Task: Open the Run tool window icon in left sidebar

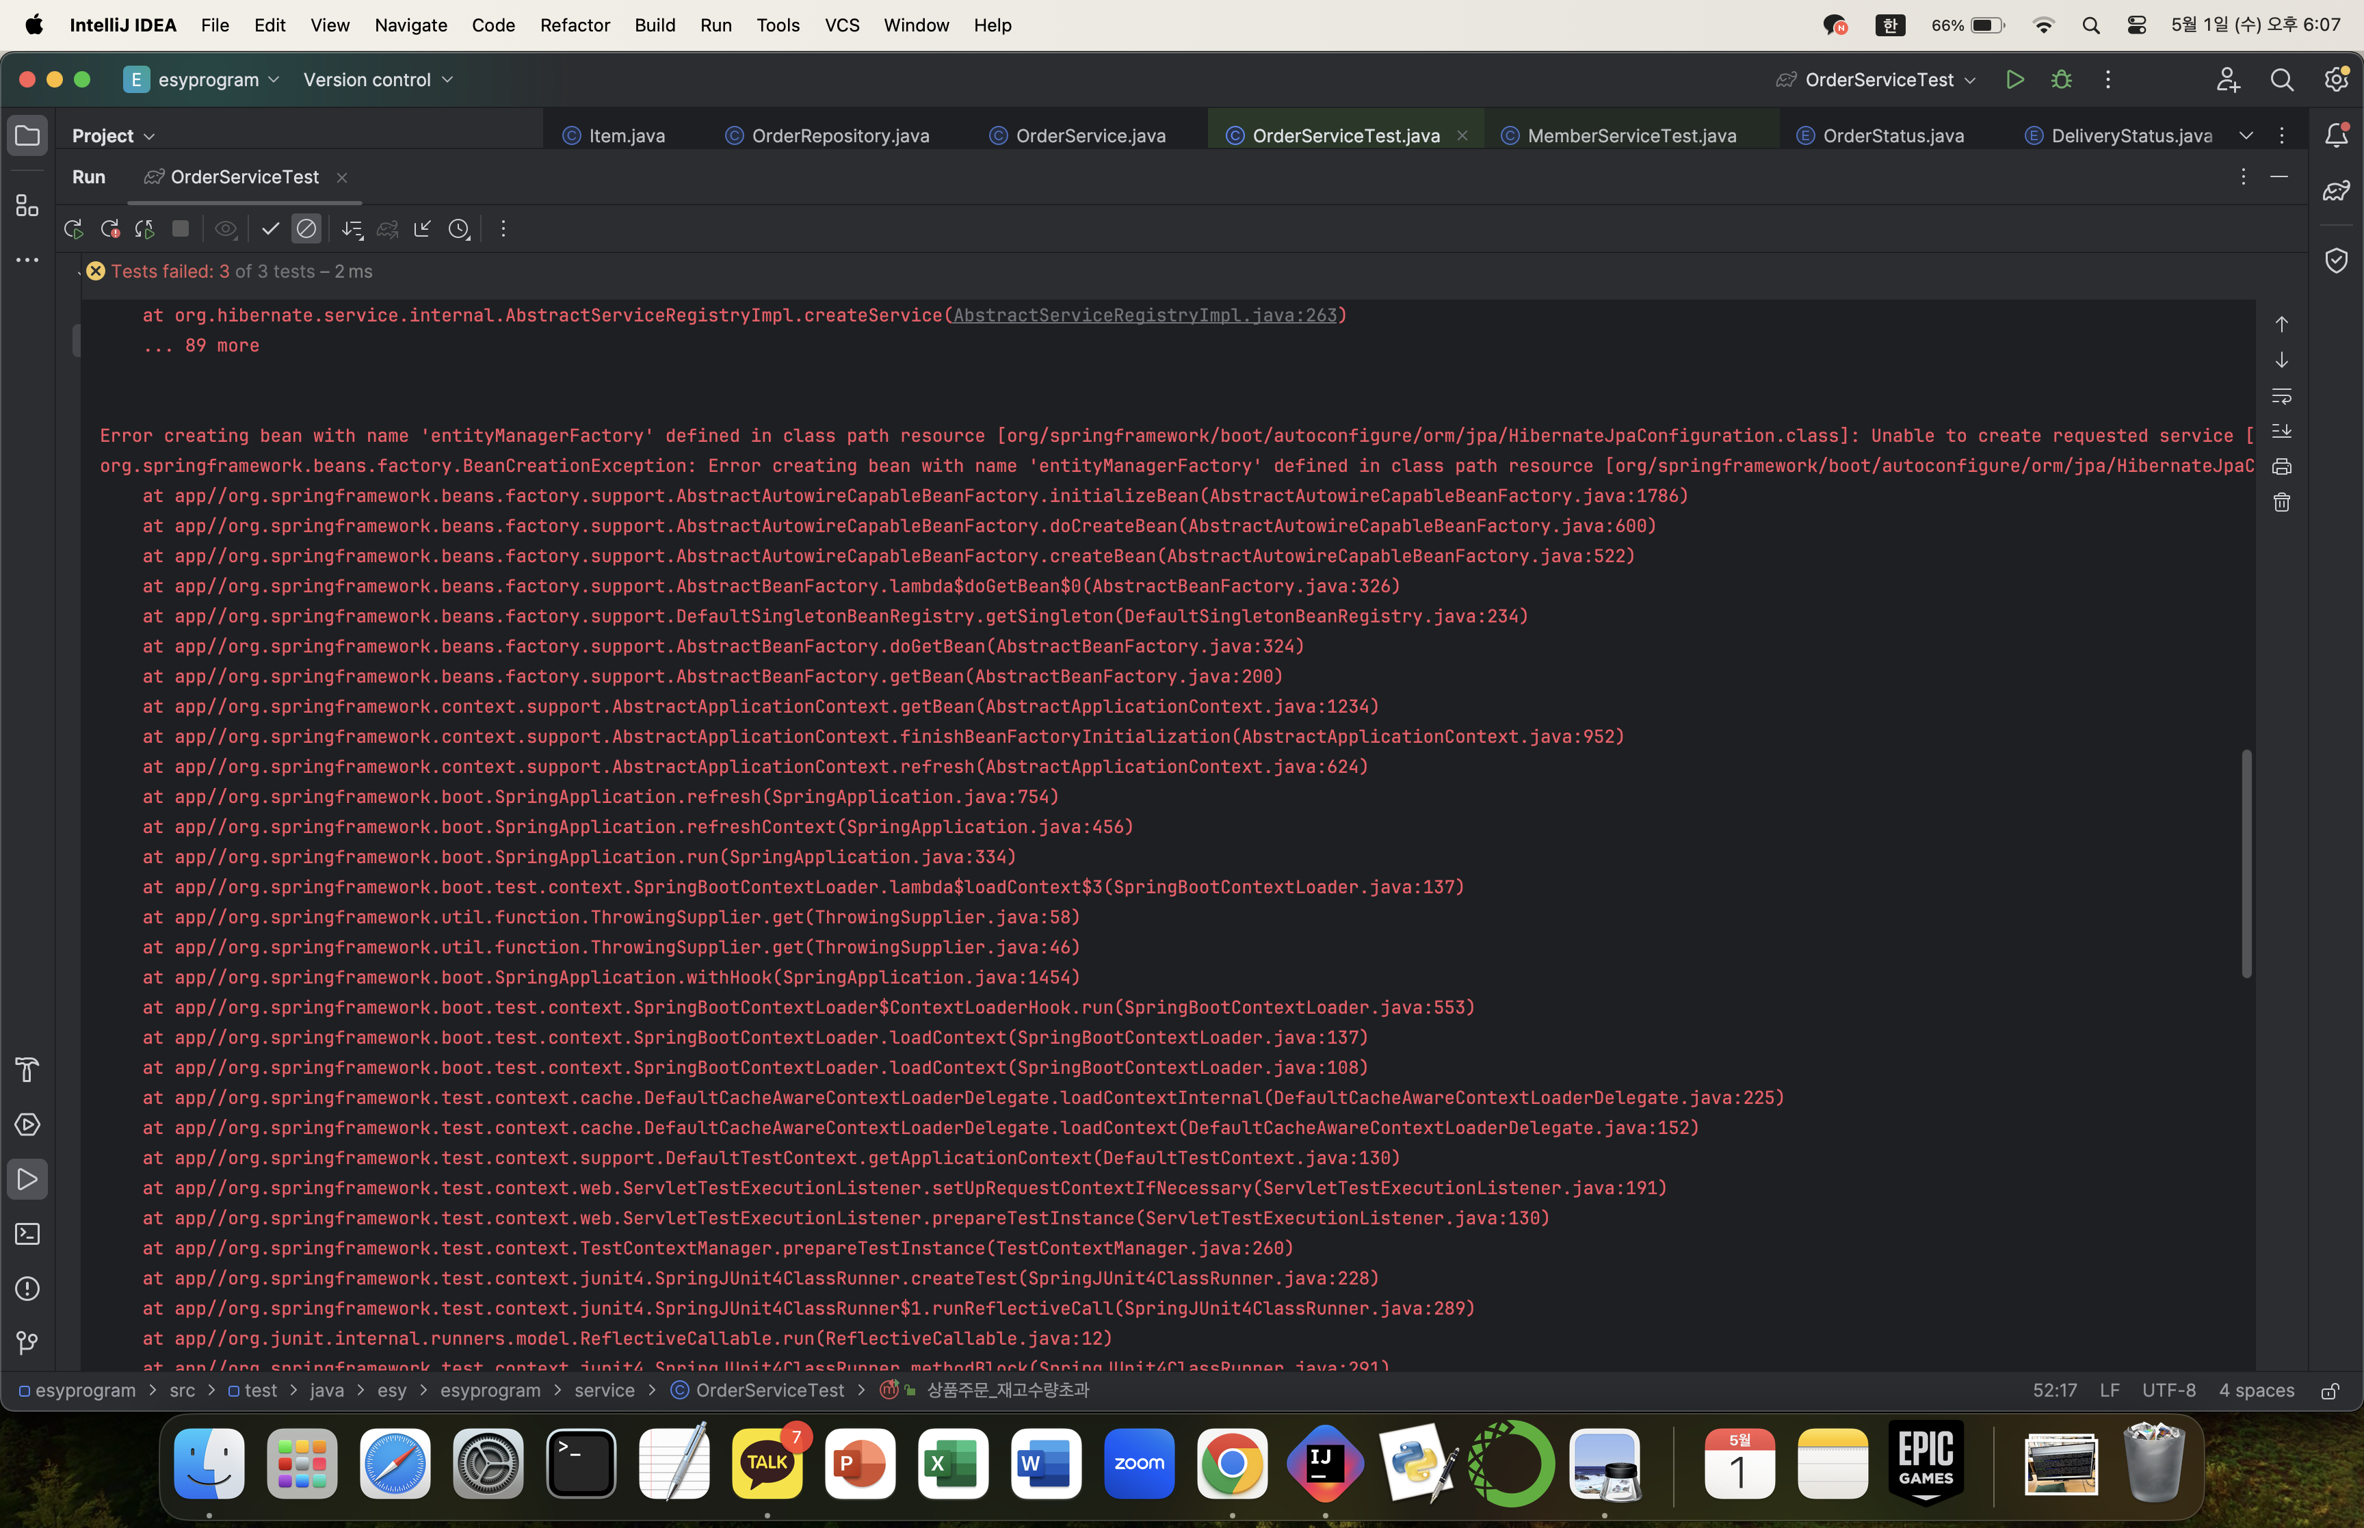Action: click(28, 1178)
